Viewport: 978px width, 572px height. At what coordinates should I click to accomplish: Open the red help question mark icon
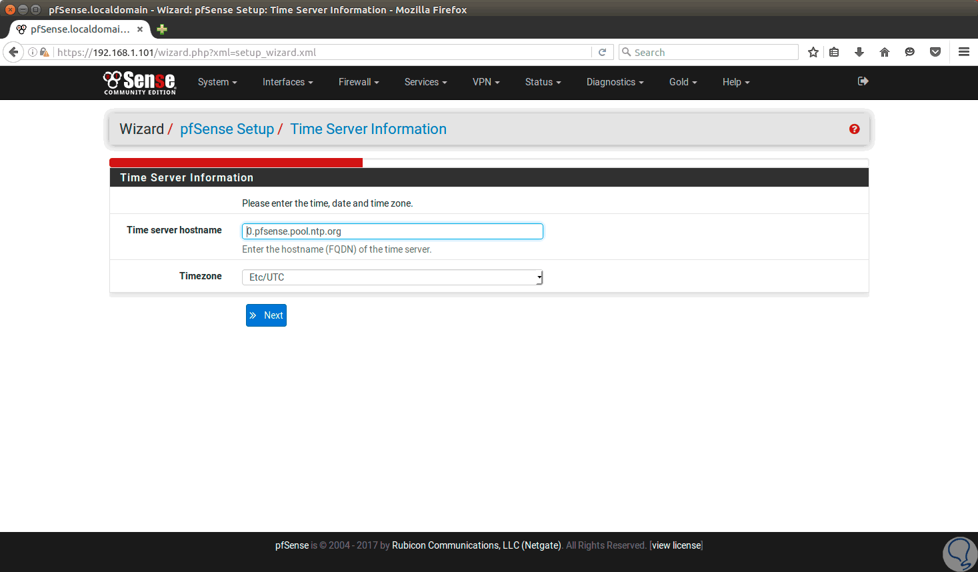point(854,129)
